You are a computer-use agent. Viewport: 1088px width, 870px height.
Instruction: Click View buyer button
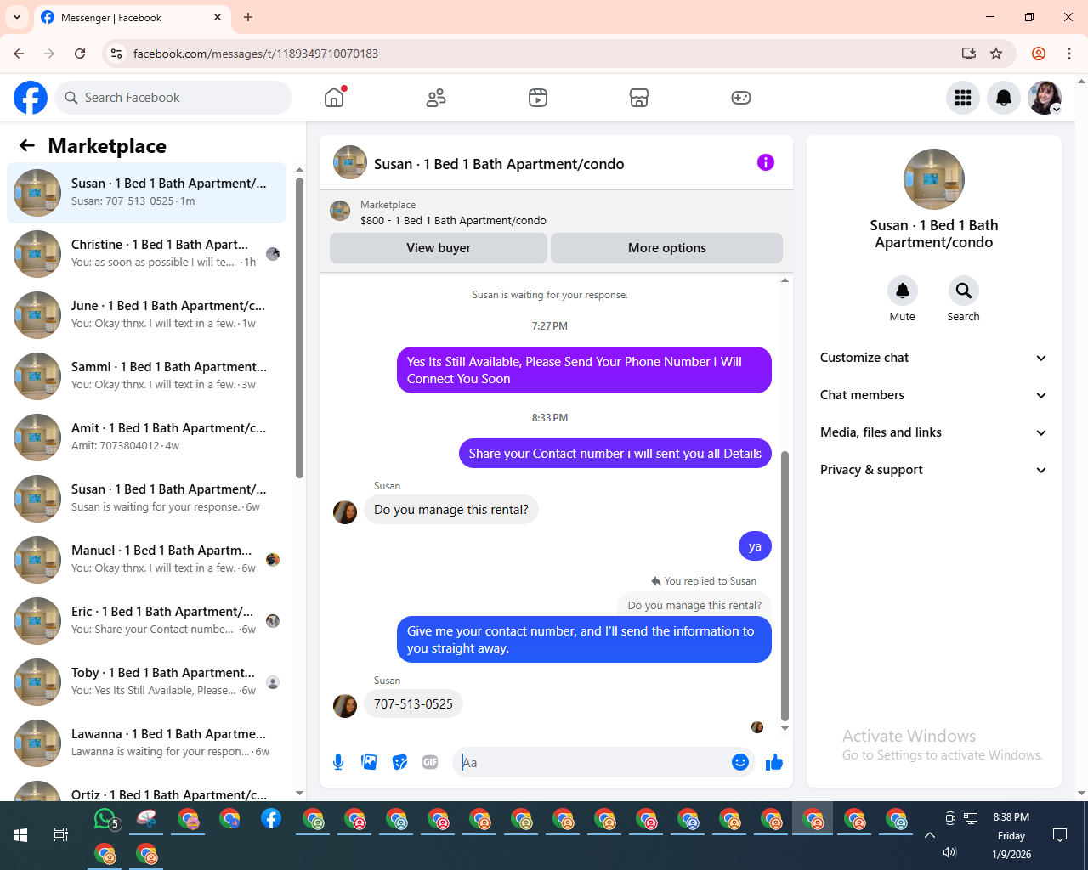click(439, 248)
